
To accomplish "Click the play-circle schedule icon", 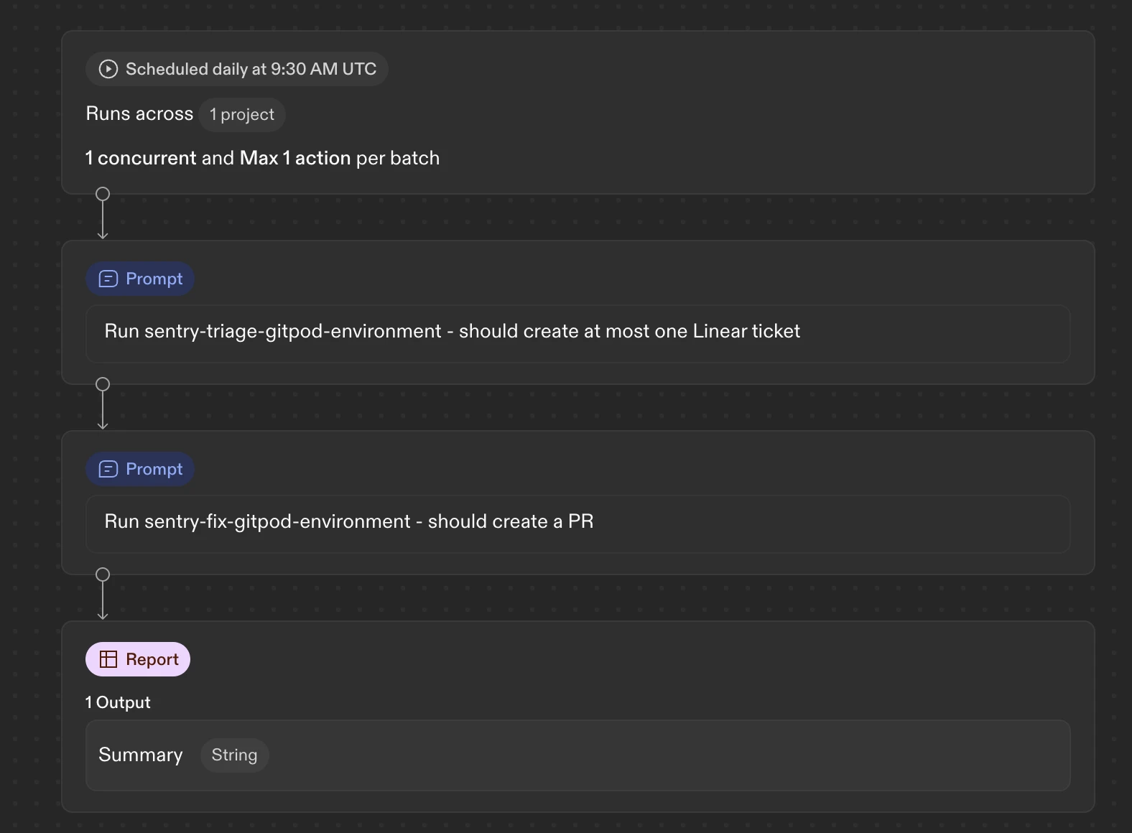I will 108,69.
